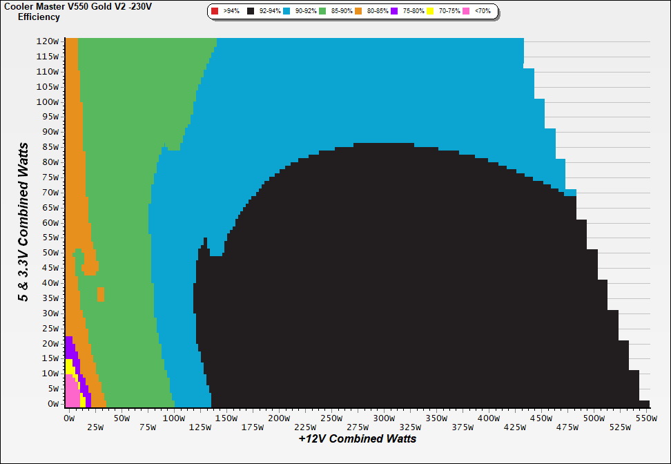Click the 'Efficiency' subtitle text
671x464 pixels.
(39, 17)
